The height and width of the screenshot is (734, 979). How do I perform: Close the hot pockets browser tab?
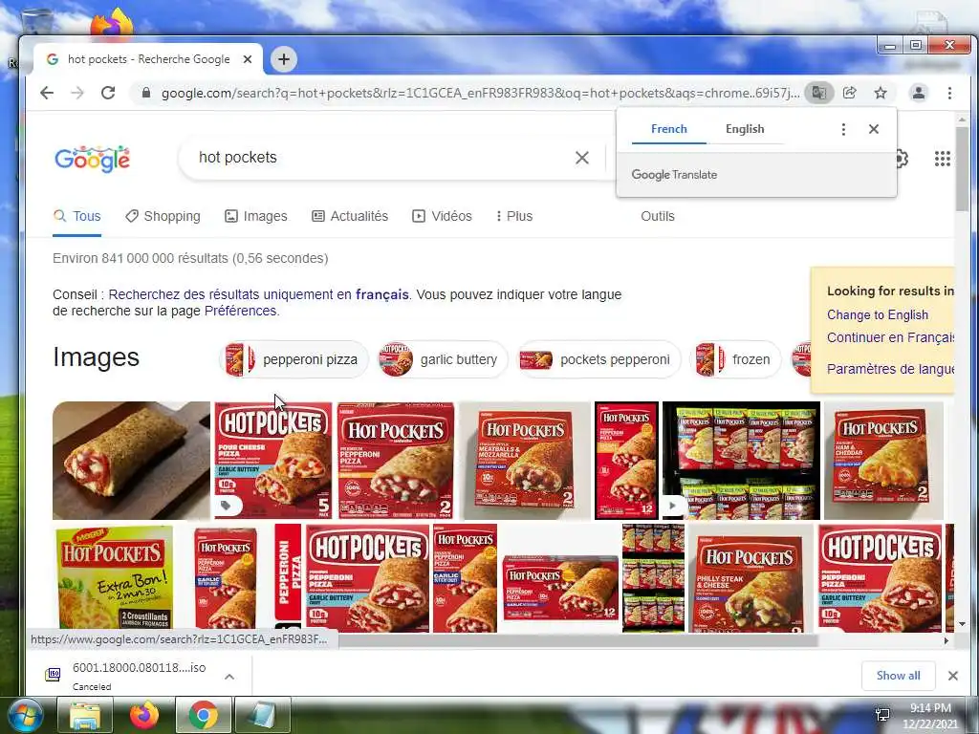[x=248, y=59]
